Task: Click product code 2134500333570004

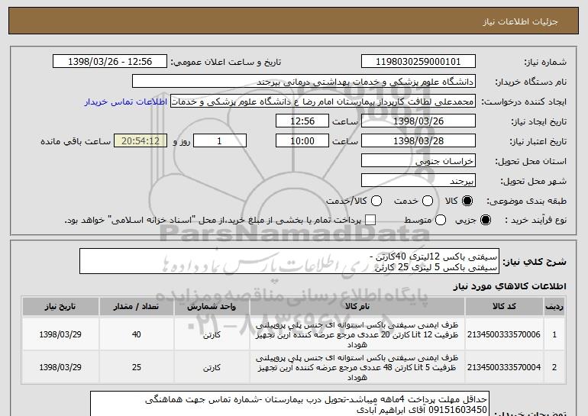Action: [504, 367]
